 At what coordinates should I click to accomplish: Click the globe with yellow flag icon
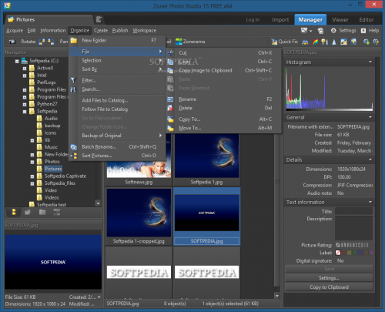[x=376, y=42]
